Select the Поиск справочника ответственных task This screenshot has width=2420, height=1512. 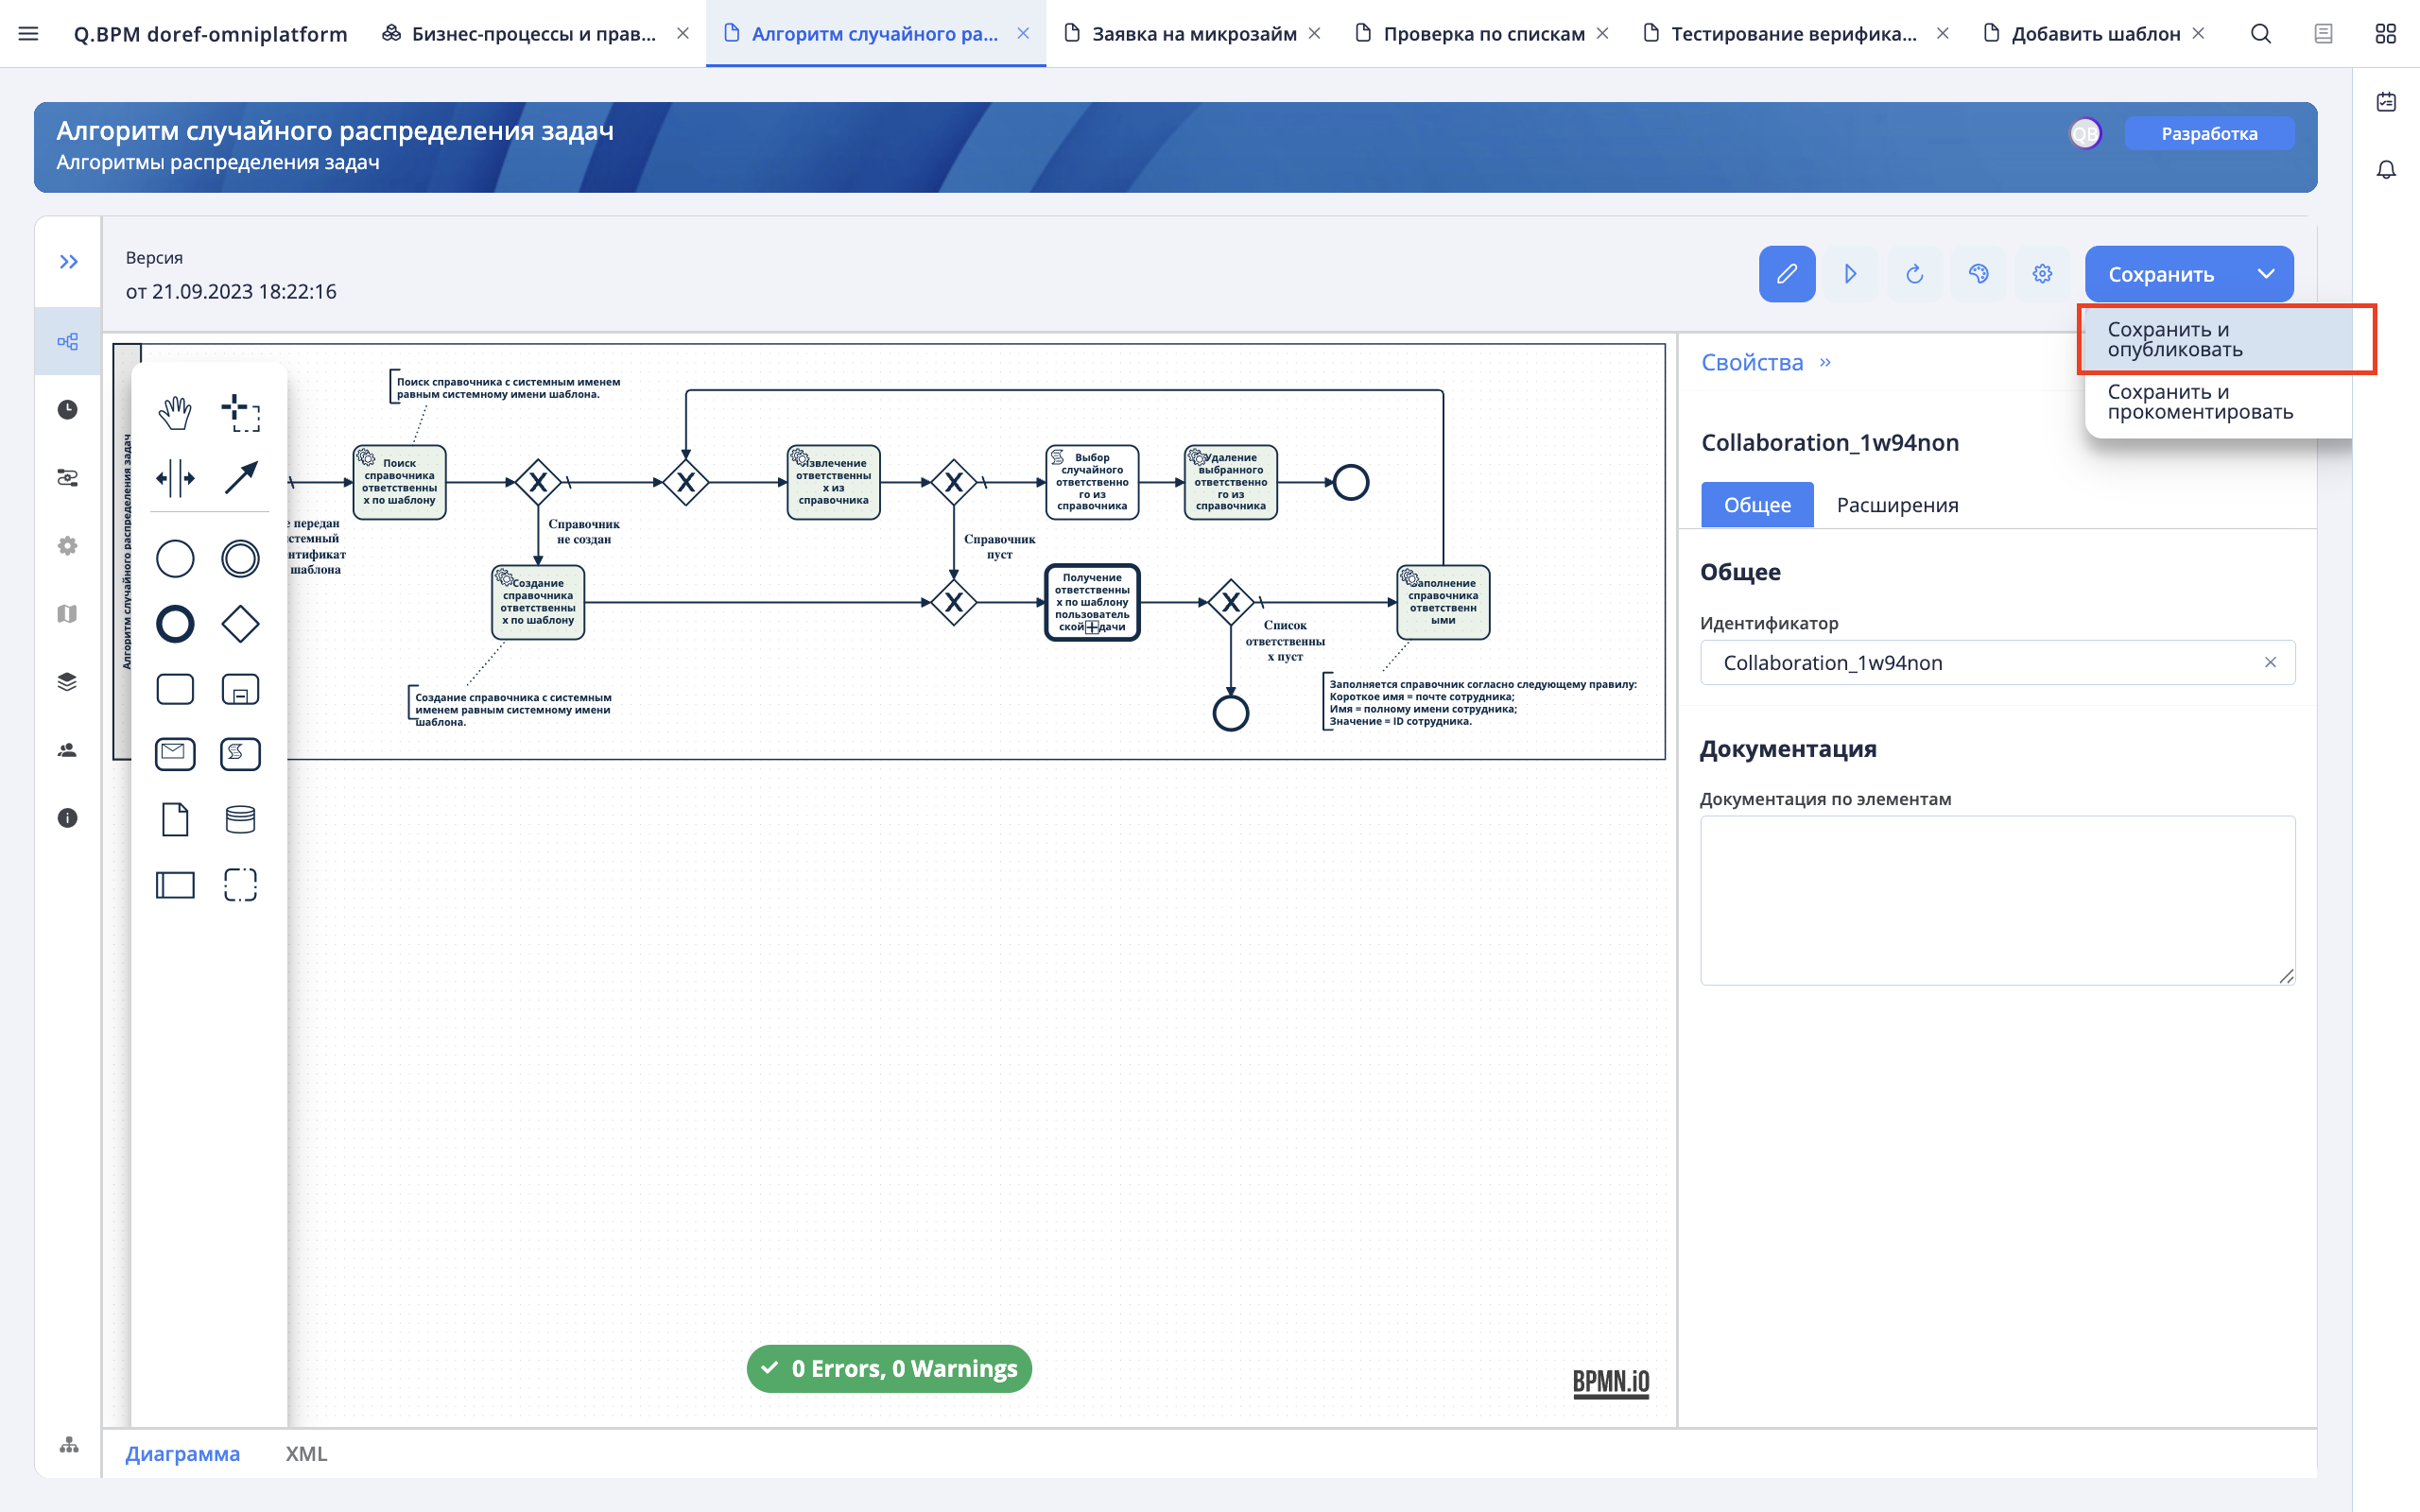[x=399, y=482]
